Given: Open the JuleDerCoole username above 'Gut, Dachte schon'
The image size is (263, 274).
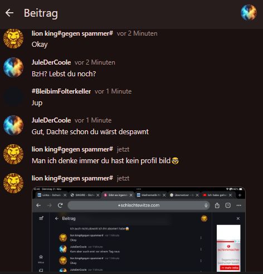Looking at the screenshot, I should [51, 120].
